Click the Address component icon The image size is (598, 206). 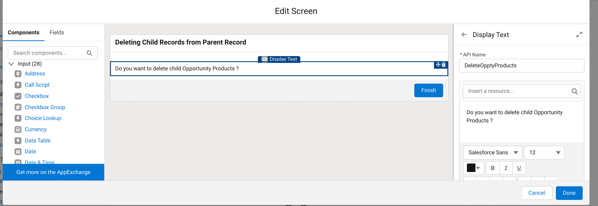(18, 74)
